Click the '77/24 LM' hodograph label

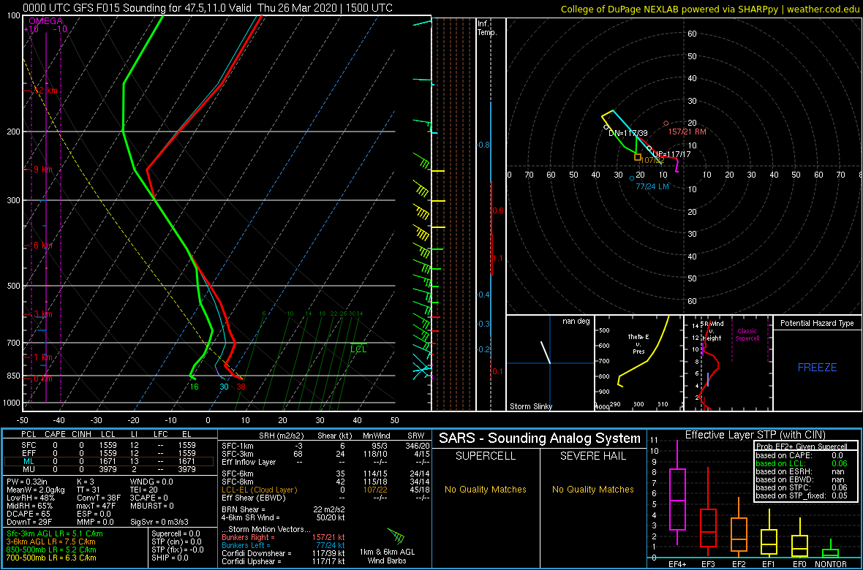tap(652, 186)
